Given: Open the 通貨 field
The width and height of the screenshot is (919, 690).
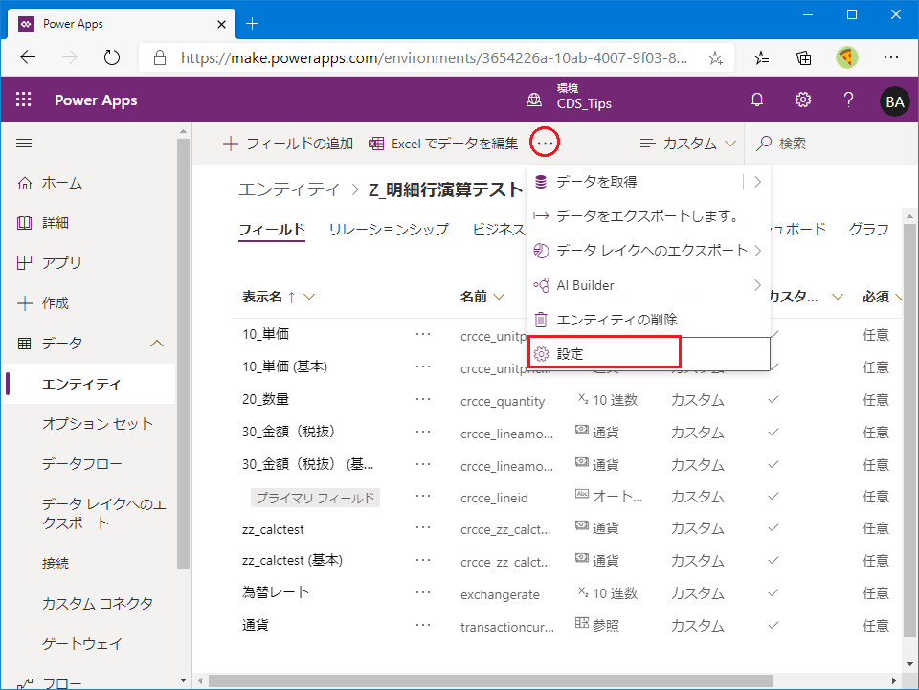Looking at the screenshot, I should pos(256,625).
